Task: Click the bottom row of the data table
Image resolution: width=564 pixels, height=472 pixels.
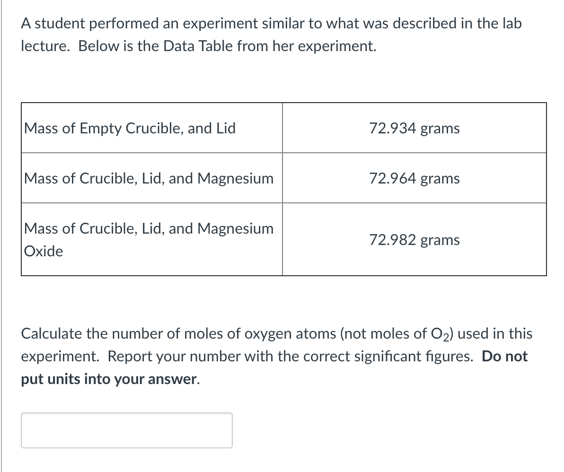Action: click(x=284, y=240)
